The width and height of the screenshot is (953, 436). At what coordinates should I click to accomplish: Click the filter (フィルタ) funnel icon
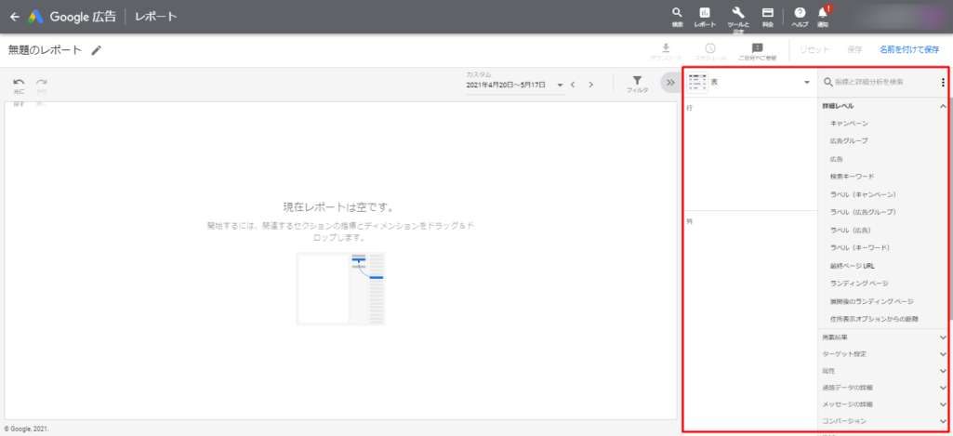pos(637,82)
